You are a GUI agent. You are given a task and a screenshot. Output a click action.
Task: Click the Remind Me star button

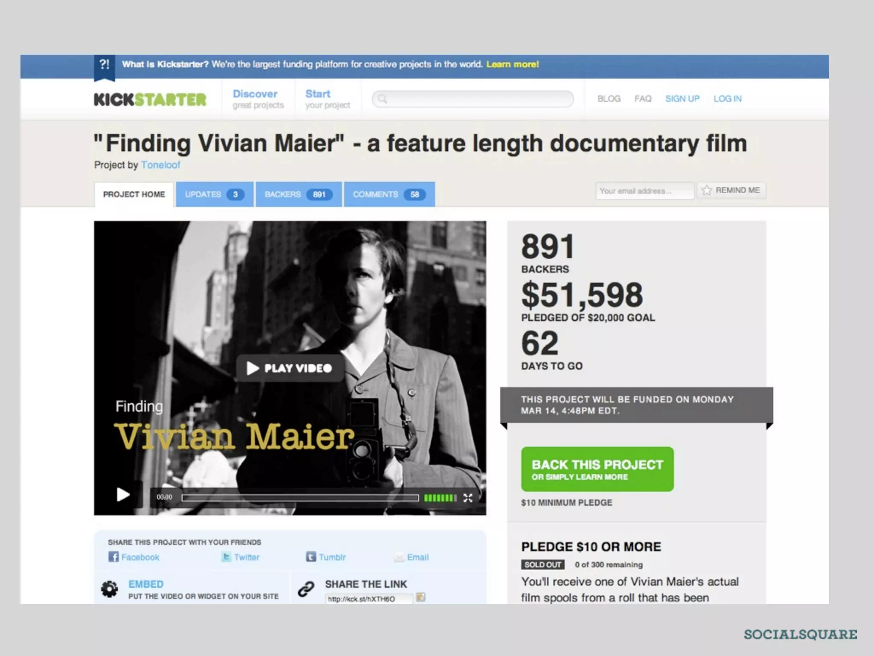731,190
